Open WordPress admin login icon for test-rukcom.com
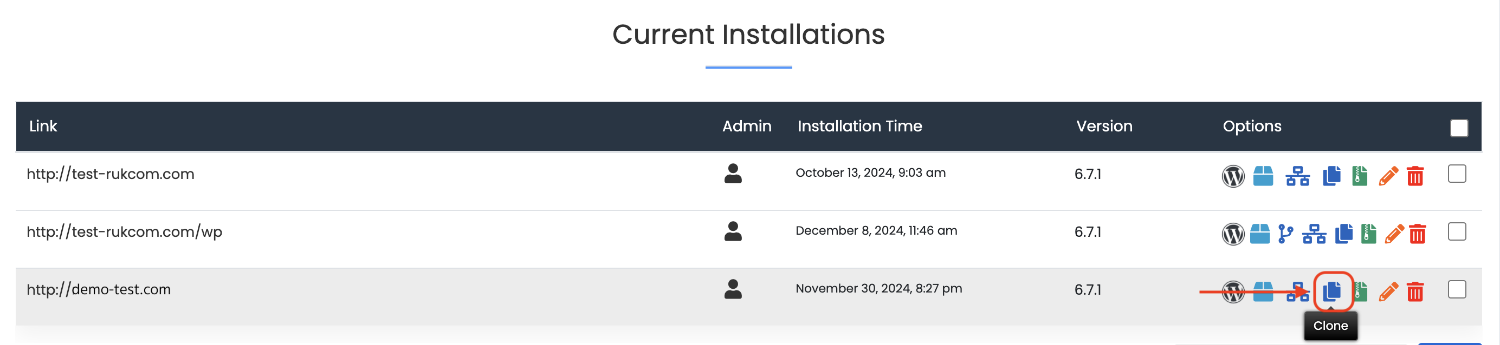The height and width of the screenshot is (345, 1500). [1233, 176]
